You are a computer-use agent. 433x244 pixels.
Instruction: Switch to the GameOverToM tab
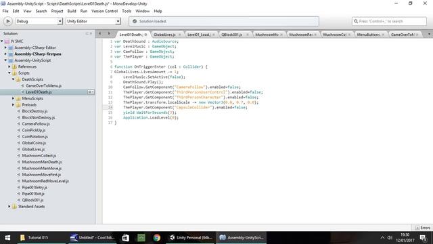403,35
